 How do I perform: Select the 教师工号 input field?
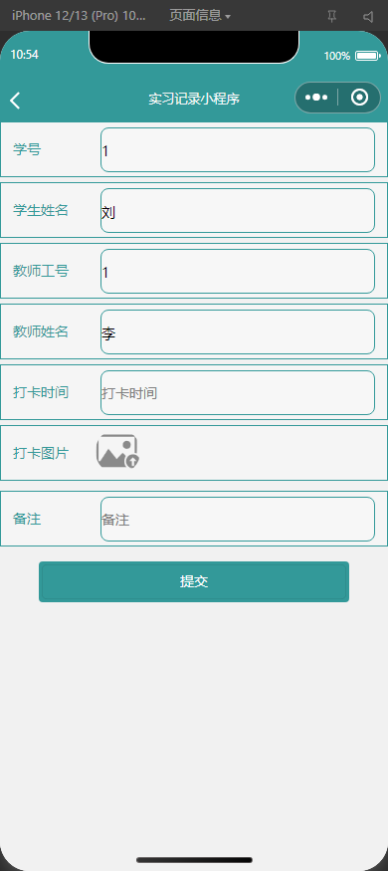[x=238, y=271]
